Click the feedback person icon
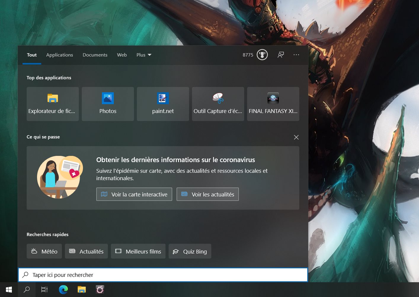The height and width of the screenshot is (297, 419). (281, 55)
